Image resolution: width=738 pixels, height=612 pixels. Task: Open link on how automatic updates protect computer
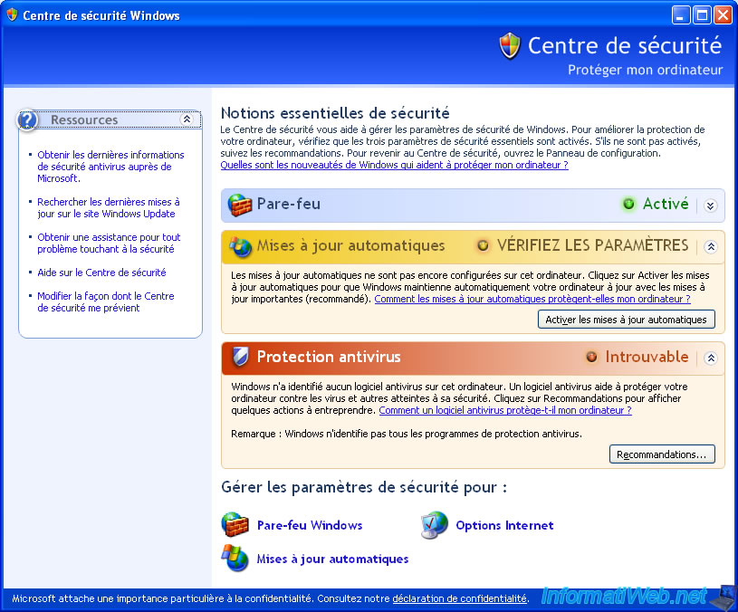tap(532, 299)
